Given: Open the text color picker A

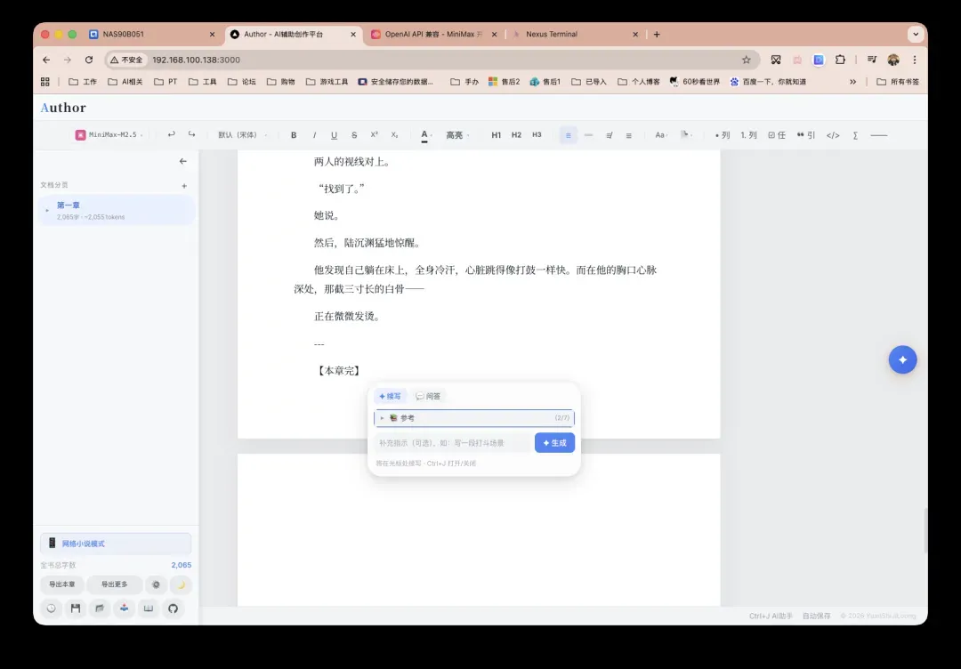Looking at the screenshot, I should (x=425, y=135).
